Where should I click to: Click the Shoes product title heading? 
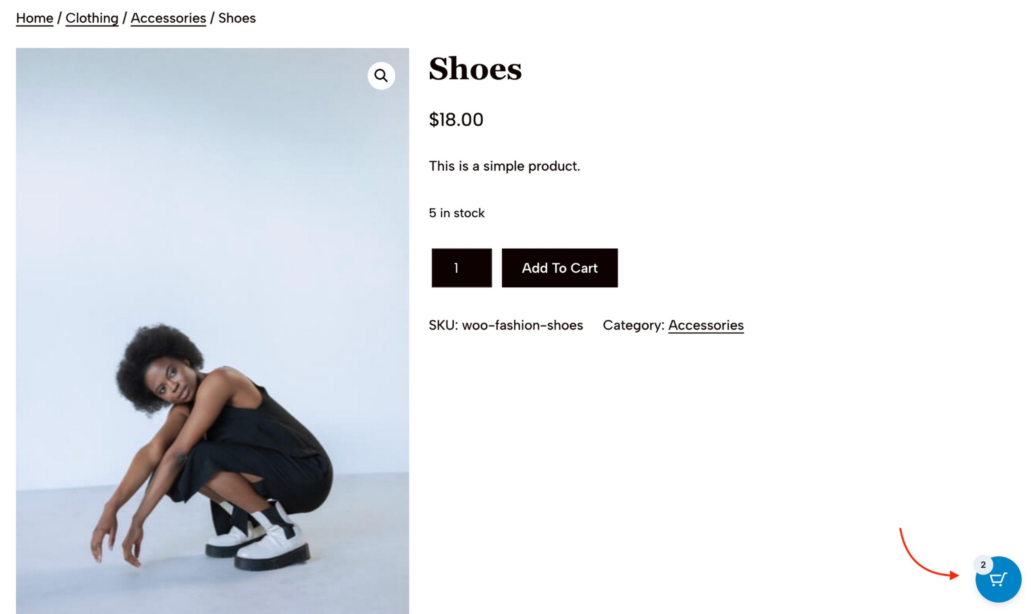(x=475, y=68)
